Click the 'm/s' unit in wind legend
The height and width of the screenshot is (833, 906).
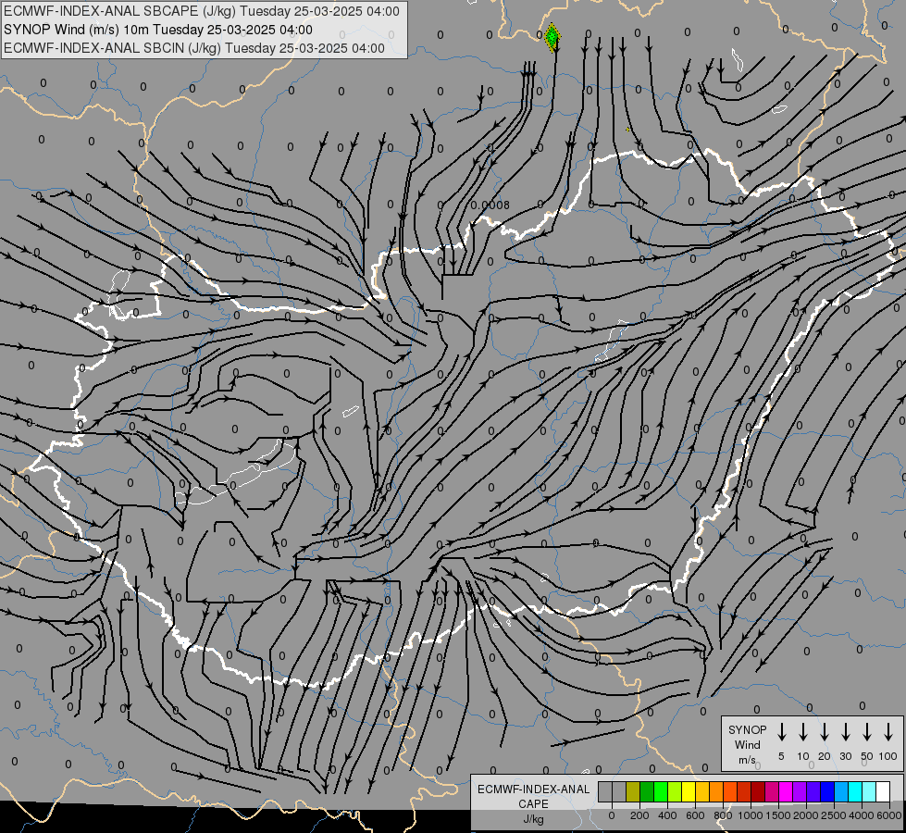coord(747,760)
